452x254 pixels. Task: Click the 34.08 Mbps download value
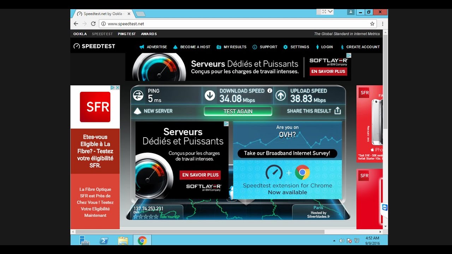point(237,99)
